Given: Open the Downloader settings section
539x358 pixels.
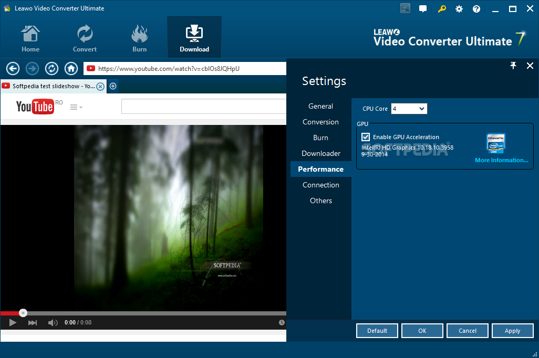Looking at the screenshot, I should [320, 154].
